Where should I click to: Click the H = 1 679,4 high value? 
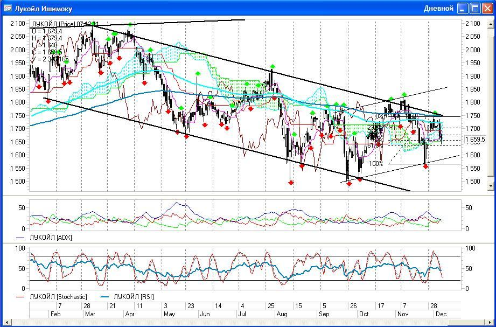(47, 38)
